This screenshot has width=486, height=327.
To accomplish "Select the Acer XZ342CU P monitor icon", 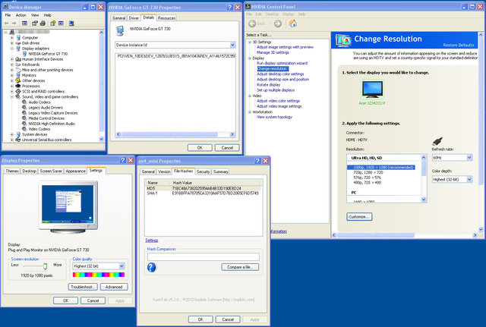I will tap(372, 90).
